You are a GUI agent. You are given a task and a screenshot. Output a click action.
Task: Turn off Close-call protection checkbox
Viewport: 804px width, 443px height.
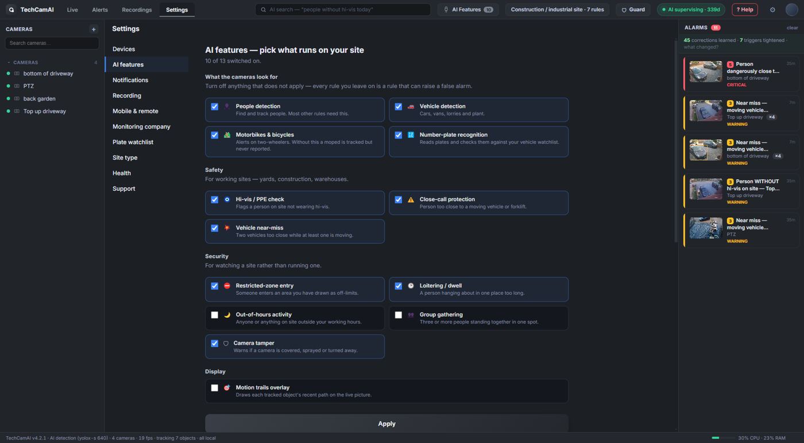398,199
